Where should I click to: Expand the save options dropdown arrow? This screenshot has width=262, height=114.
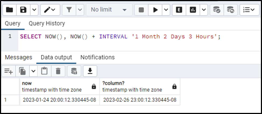click(34, 10)
